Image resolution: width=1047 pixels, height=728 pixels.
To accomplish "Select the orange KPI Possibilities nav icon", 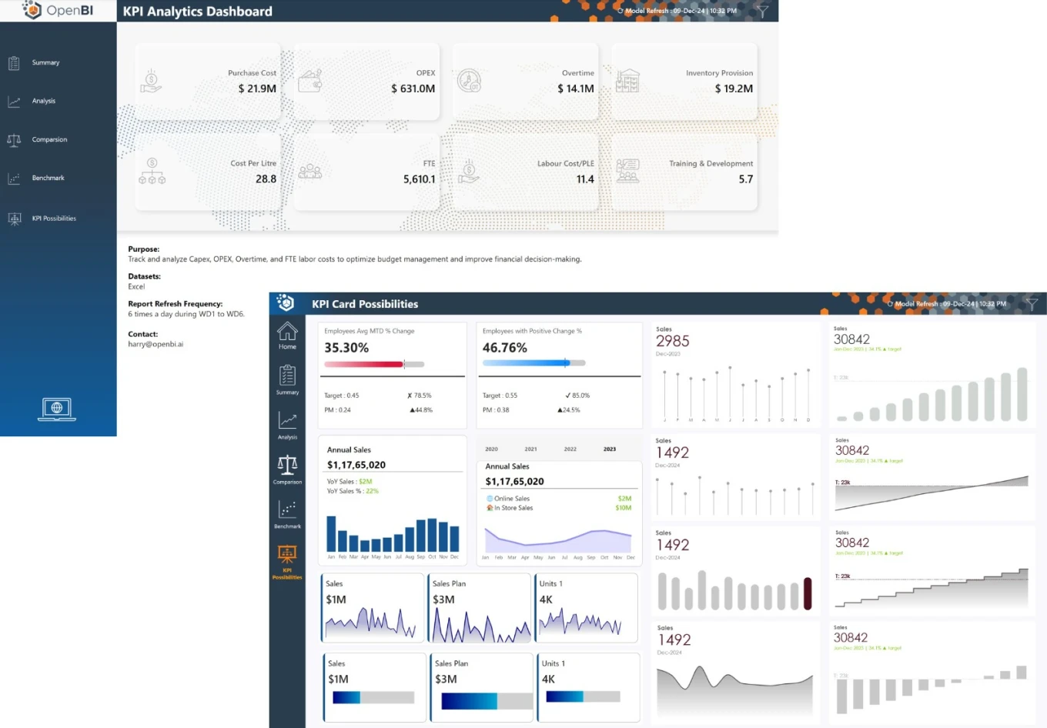I will [287, 561].
